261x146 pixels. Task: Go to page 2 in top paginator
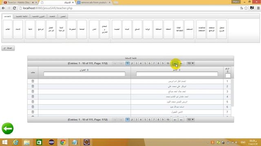tap(132, 63)
